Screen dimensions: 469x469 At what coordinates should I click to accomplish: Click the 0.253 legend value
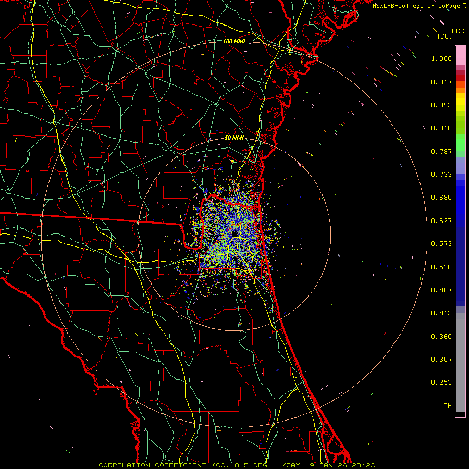[441, 382]
